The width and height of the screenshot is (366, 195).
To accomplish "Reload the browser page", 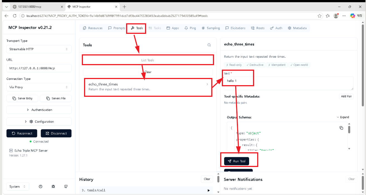I will point(15,16).
